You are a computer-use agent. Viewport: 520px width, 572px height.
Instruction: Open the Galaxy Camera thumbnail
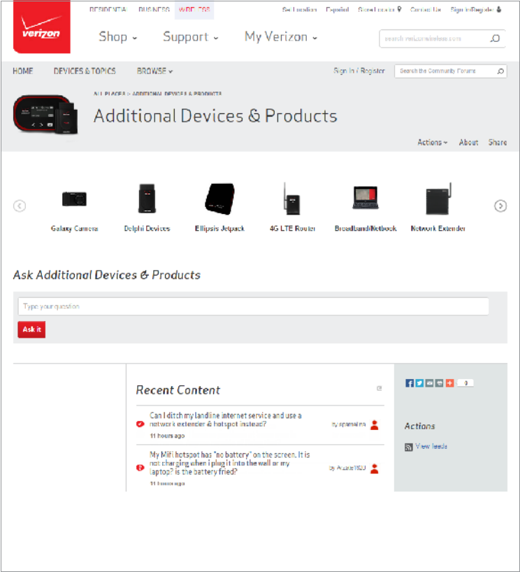74,199
